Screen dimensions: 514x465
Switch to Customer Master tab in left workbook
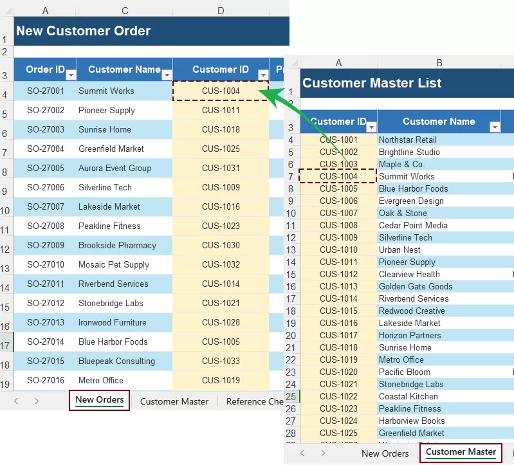pos(174,401)
